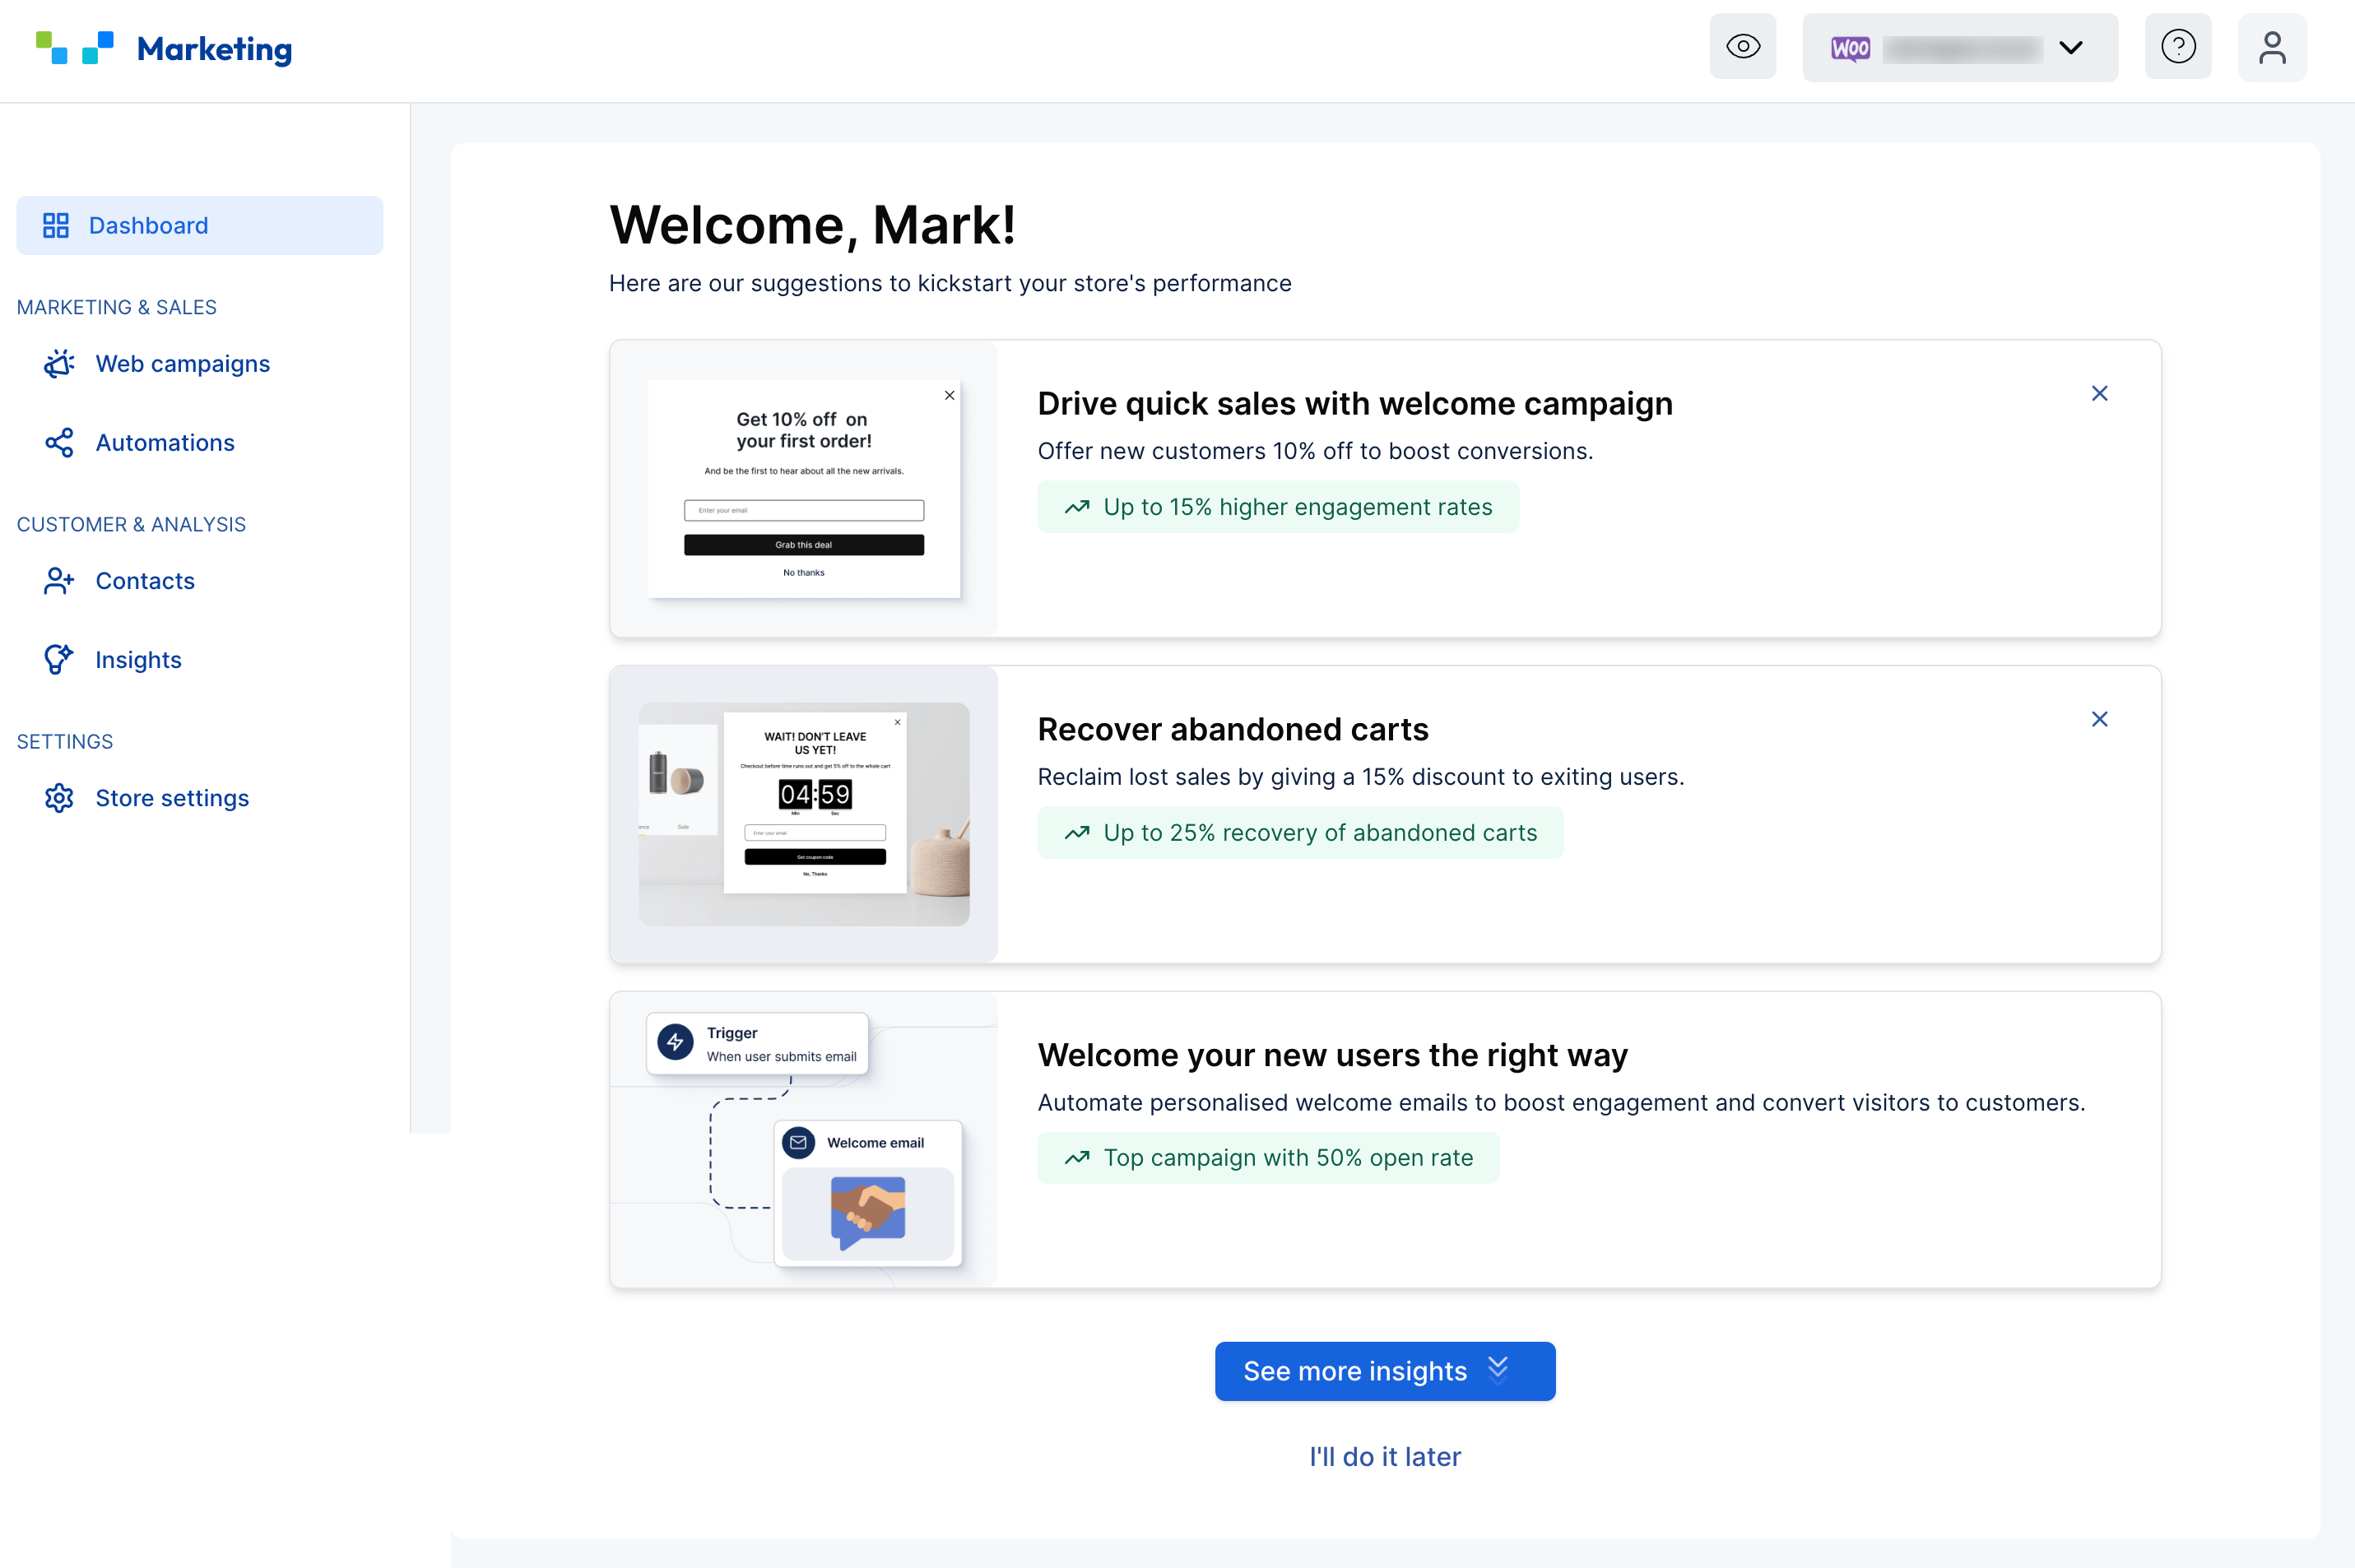
Task: Click the Trigger lightning bolt icon in thumbnail
Action: point(675,1042)
